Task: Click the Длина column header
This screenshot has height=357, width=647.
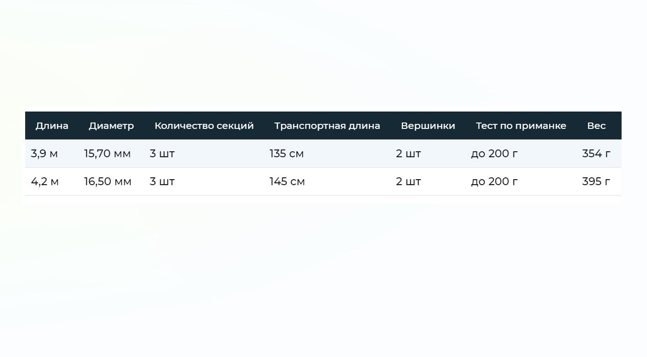Action: click(52, 126)
